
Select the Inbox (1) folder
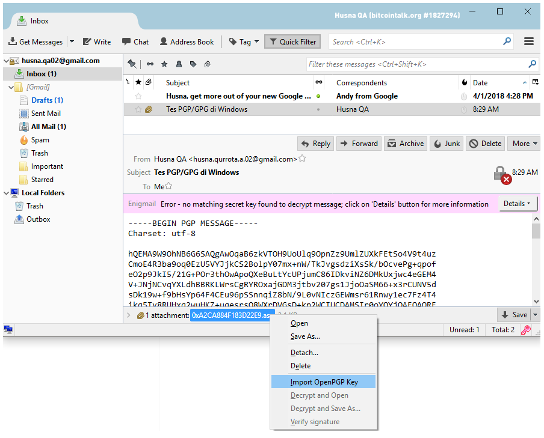coord(63,73)
